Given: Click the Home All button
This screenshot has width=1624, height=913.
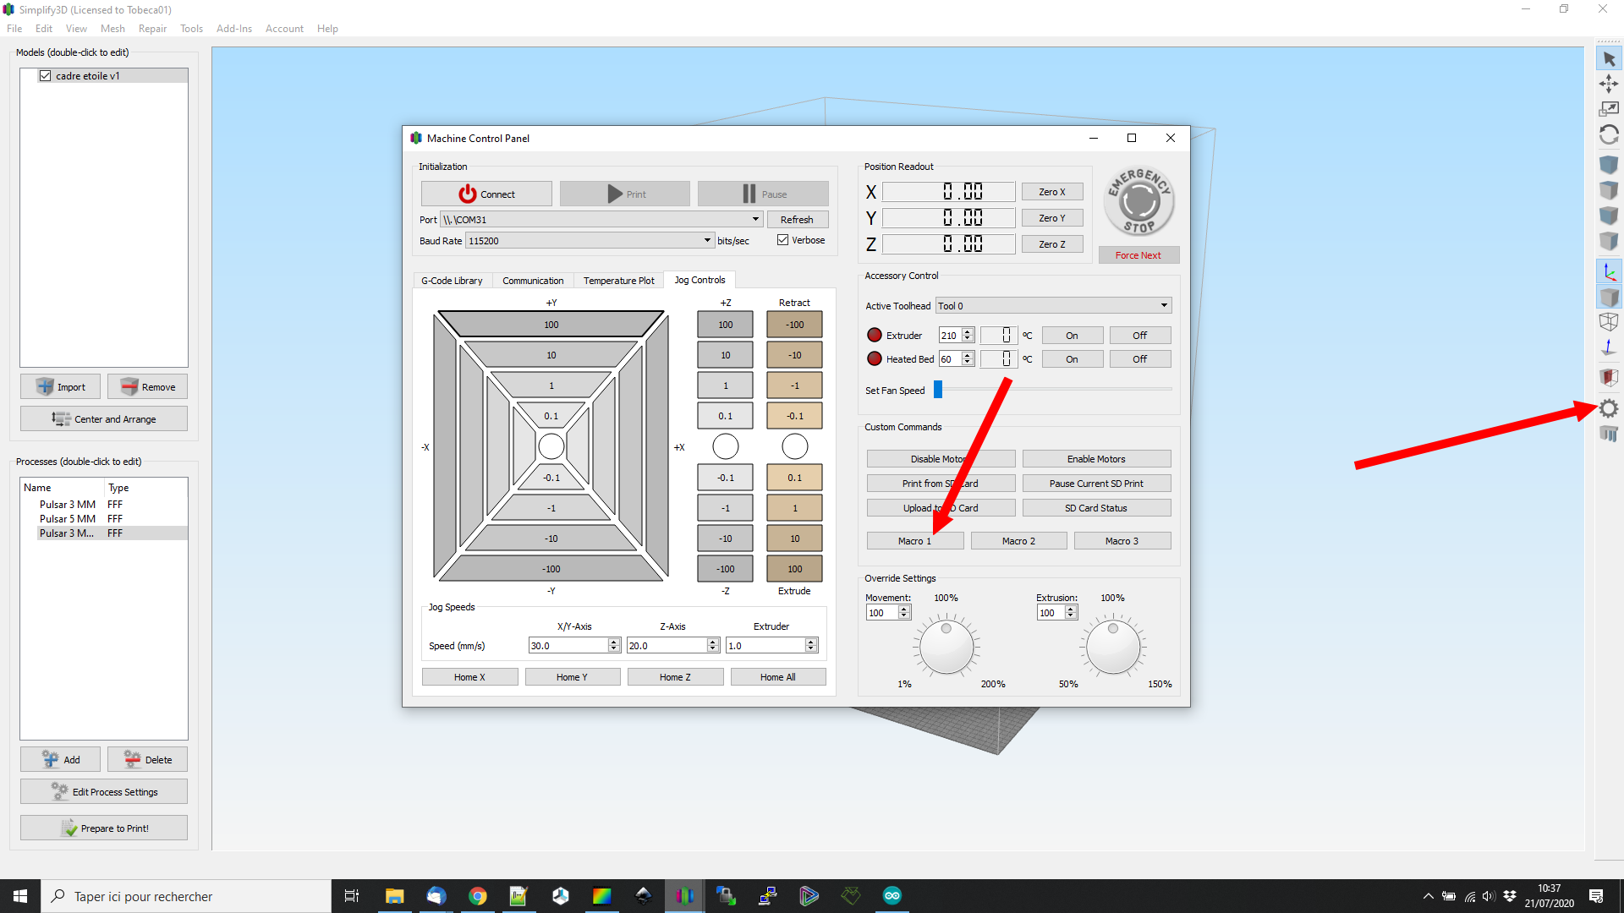Looking at the screenshot, I should coord(777,677).
